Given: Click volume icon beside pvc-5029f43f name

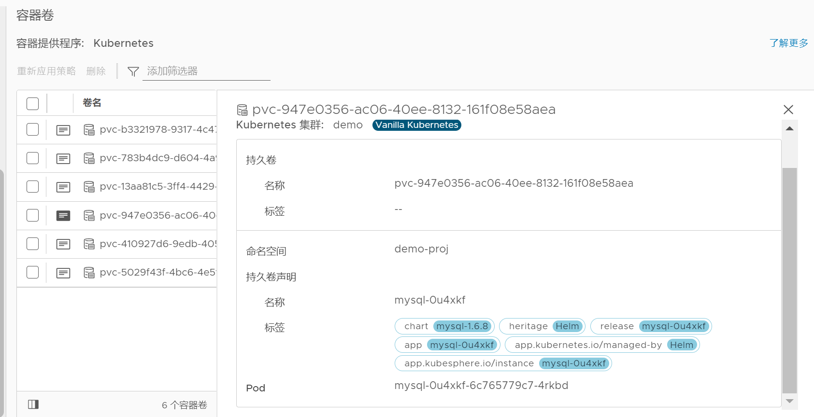Looking at the screenshot, I should click(89, 273).
